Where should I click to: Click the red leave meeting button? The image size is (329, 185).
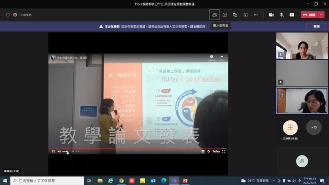tap(309, 15)
